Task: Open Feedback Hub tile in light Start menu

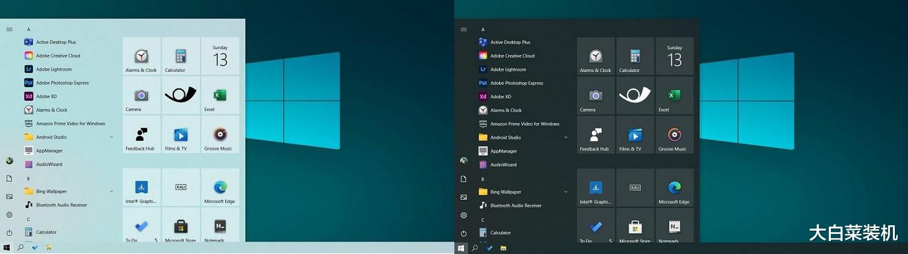Action: click(x=141, y=135)
